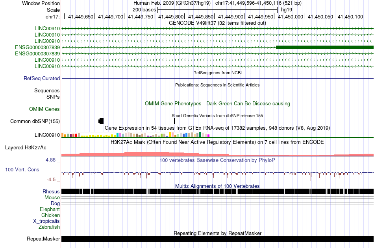Image resolution: width=374 pixels, height=248 pixels.
Task: Click the black Rhesus alignment bar
Action: pos(217,191)
